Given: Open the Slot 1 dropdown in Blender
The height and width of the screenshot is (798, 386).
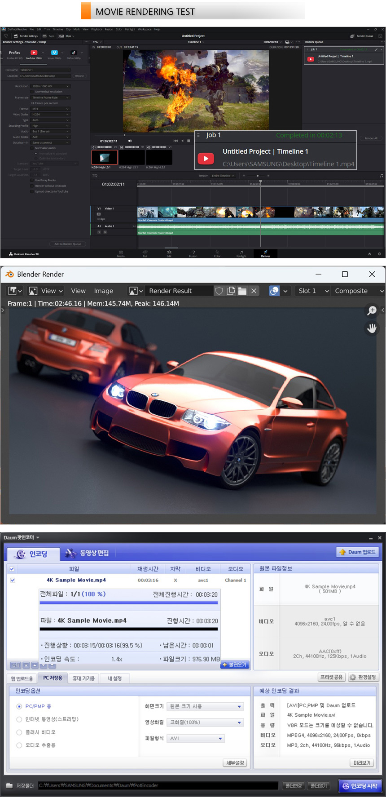Looking at the screenshot, I should tap(313, 291).
